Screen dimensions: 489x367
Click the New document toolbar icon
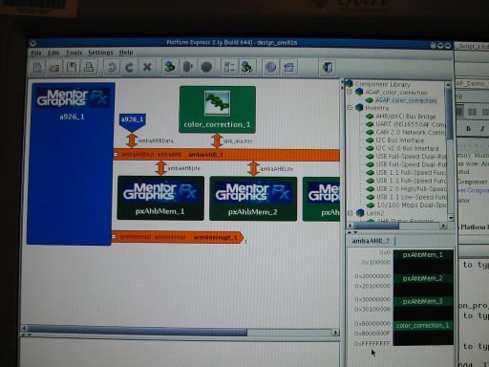tap(38, 68)
